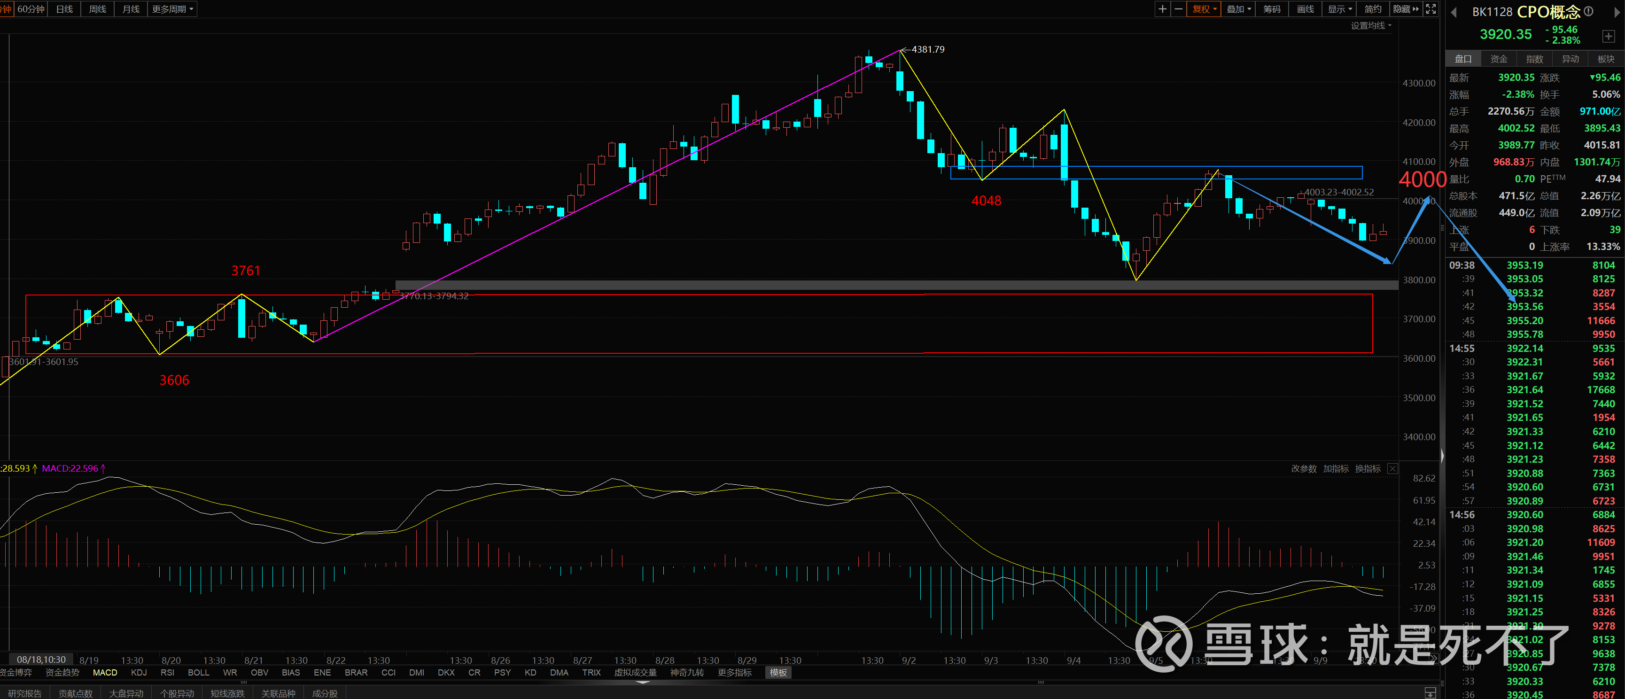Image resolution: width=1625 pixels, height=699 pixels.
Task: Toggle 筹码 chip distribution display
Action: click(1272, 9)
